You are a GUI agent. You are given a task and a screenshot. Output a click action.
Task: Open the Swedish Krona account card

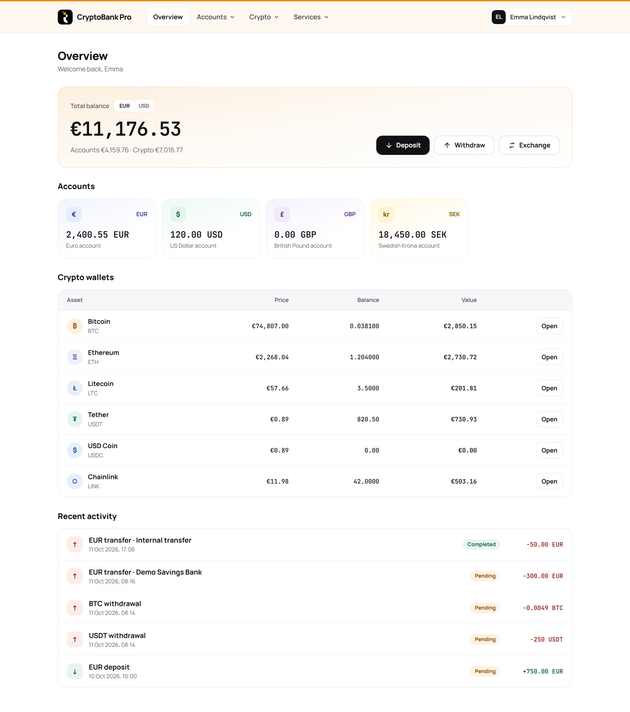pos(419,229)
